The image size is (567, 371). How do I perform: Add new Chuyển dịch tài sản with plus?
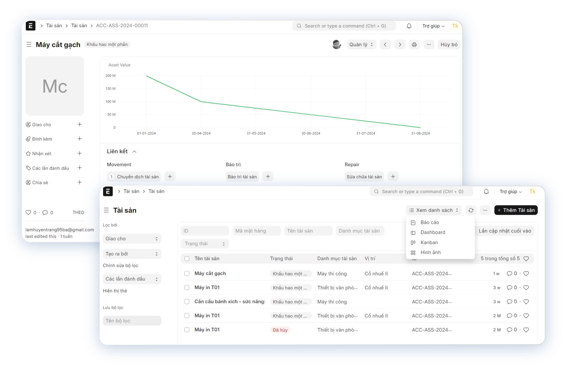click(170, 176)
